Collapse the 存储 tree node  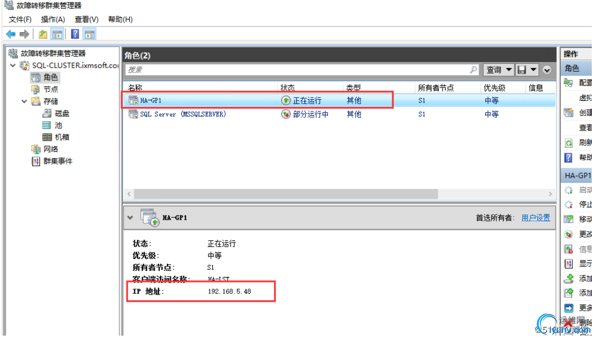click(24, 101)
